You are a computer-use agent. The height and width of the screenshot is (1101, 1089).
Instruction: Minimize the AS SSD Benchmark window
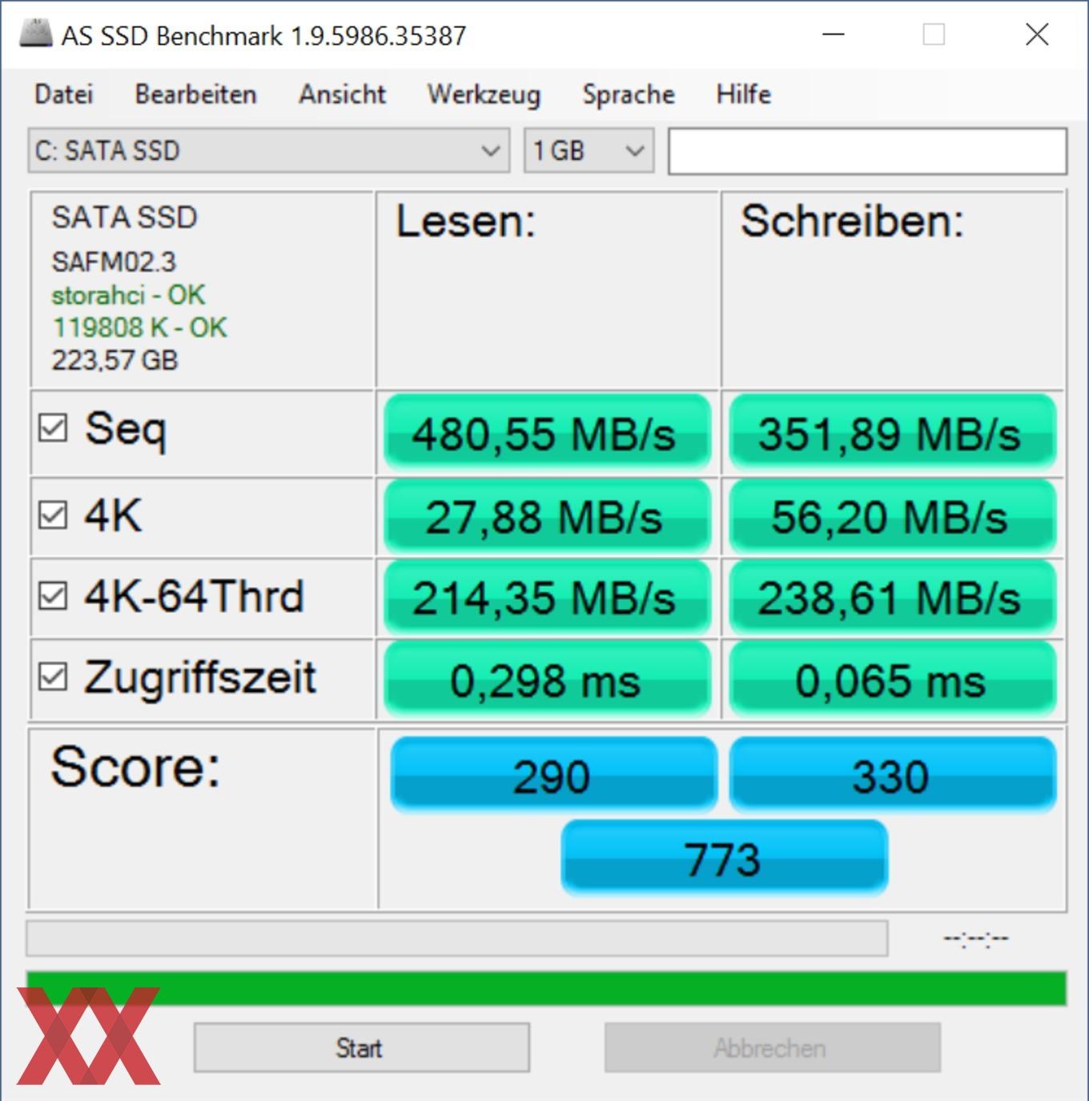834,34
